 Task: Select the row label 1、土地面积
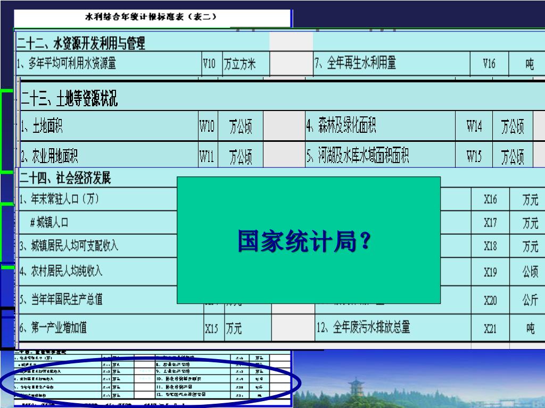coord(42,125)
